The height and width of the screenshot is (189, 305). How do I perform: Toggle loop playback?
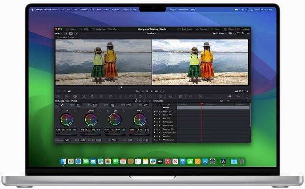(x=162, y=91)
